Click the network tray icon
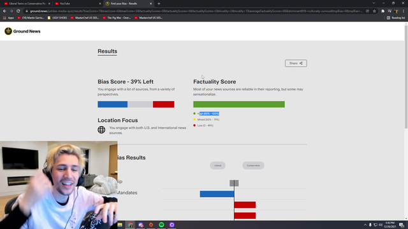 375,225
